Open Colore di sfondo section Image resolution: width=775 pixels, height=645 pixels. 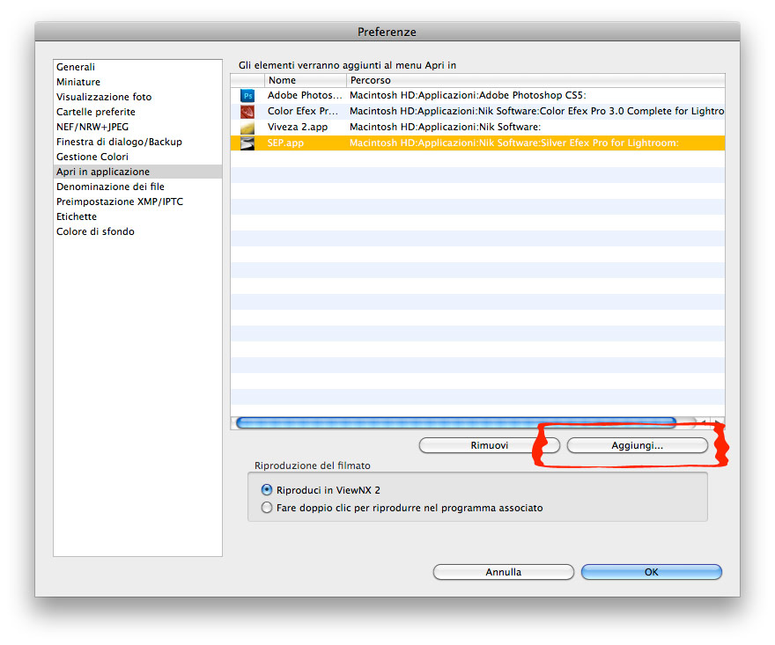(x=137, y=231)
